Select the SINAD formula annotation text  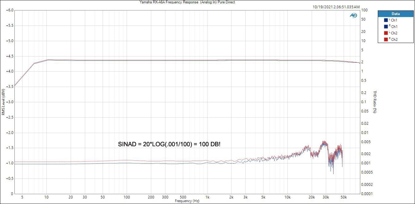169,144
